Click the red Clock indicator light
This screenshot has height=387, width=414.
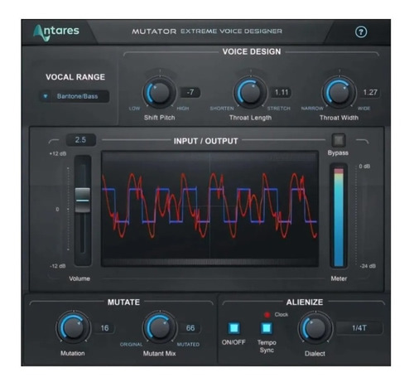tap(267, 315)
